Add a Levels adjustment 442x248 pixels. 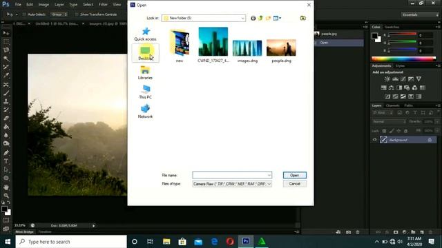[x=396, y=79]
